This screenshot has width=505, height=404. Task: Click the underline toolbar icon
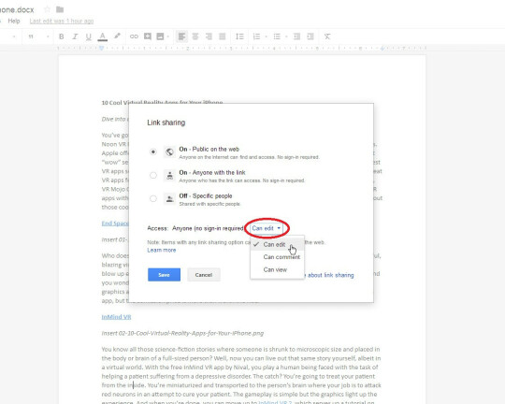(88, 36)
